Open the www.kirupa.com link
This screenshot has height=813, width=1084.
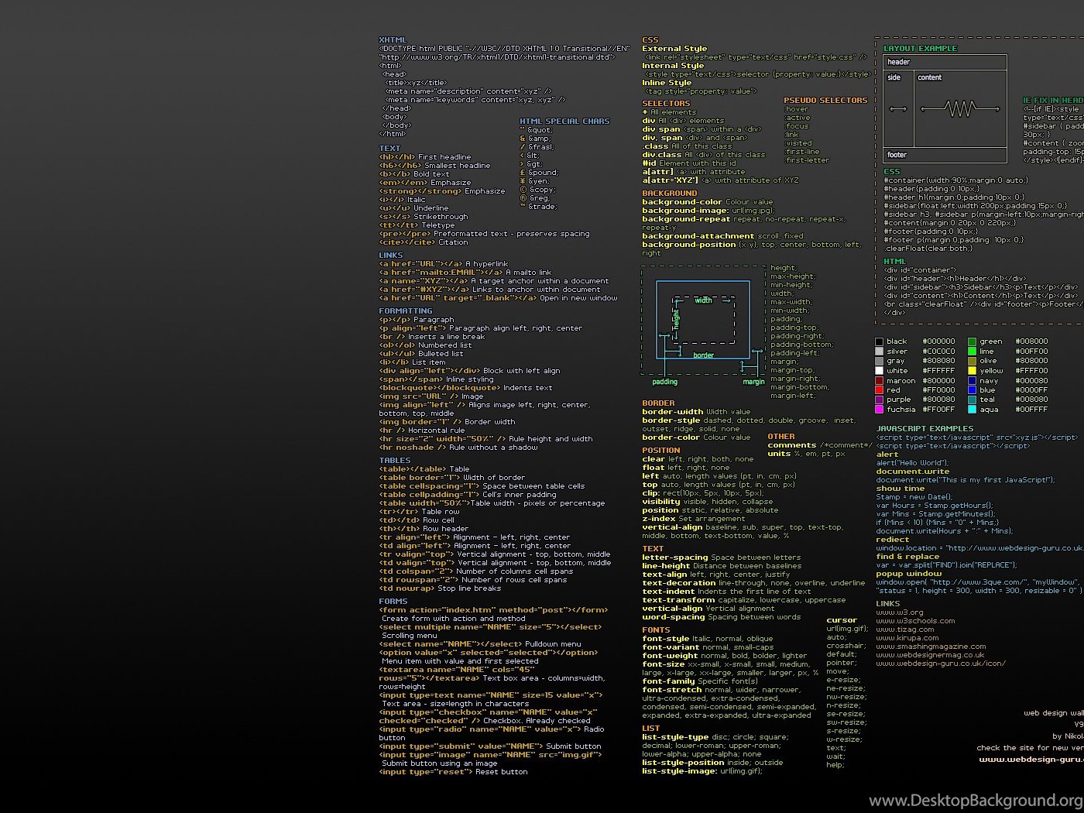click(907, 638)
